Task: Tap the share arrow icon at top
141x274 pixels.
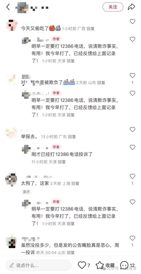Action: point(132,7)
